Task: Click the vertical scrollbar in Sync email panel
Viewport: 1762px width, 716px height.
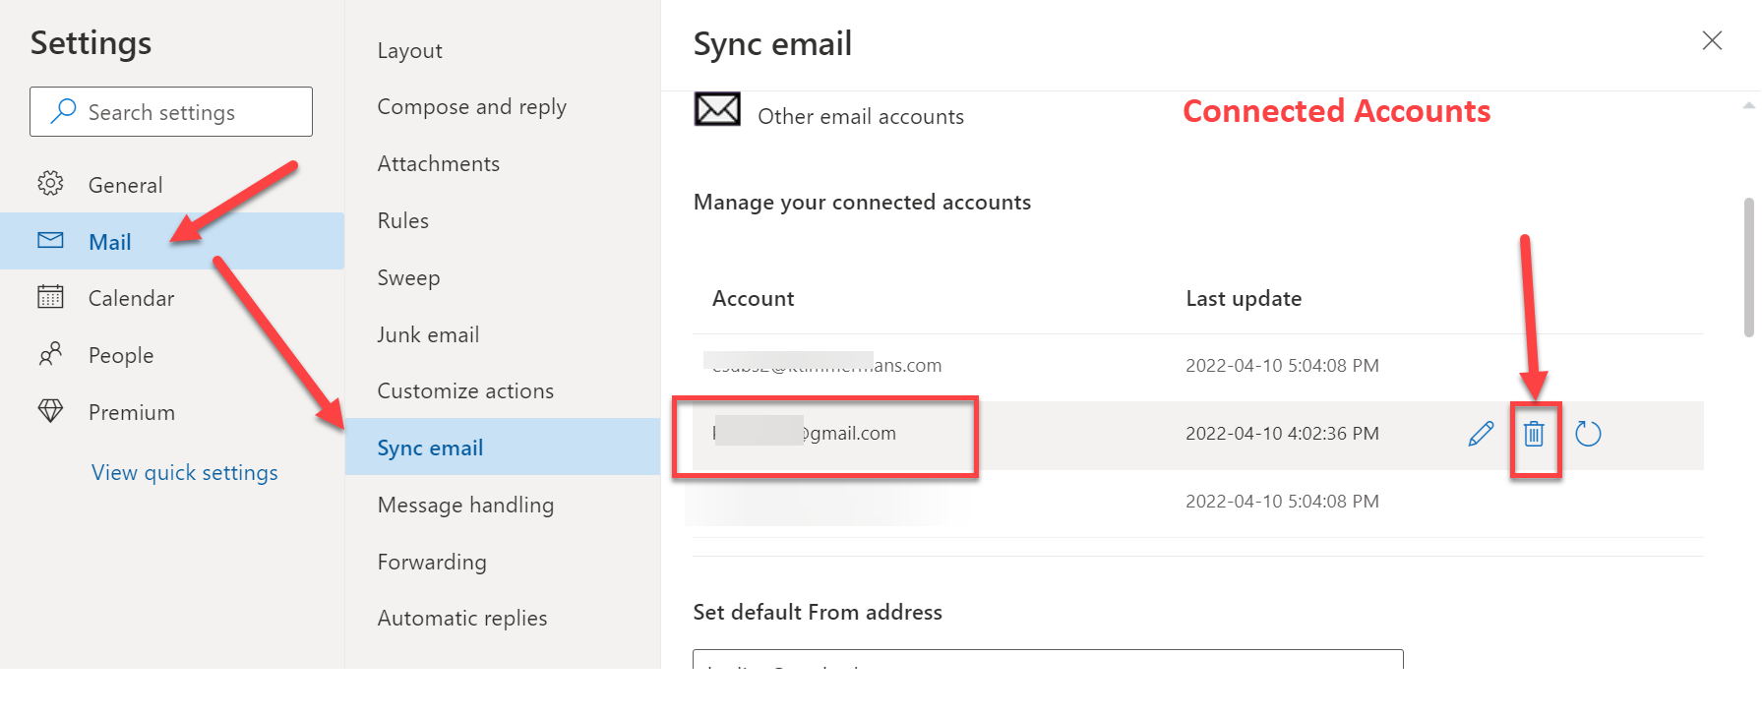Action: tap(1748, 268)
